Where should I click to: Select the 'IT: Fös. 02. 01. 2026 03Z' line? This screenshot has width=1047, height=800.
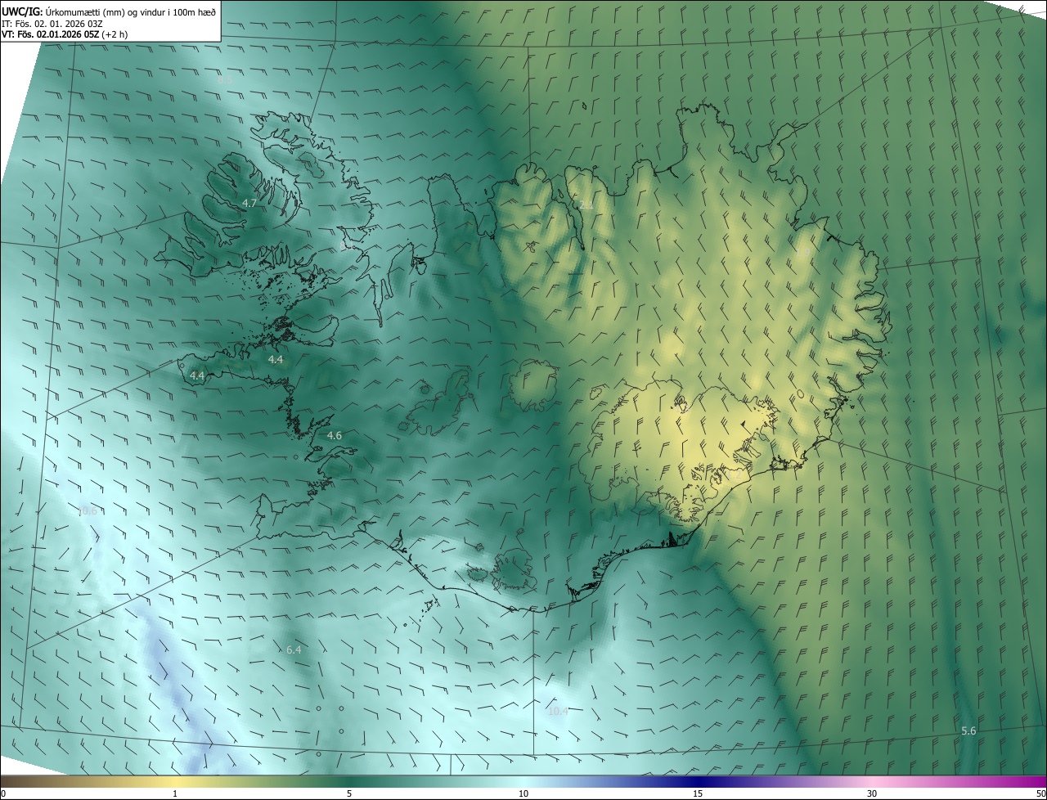coord(52,23)
